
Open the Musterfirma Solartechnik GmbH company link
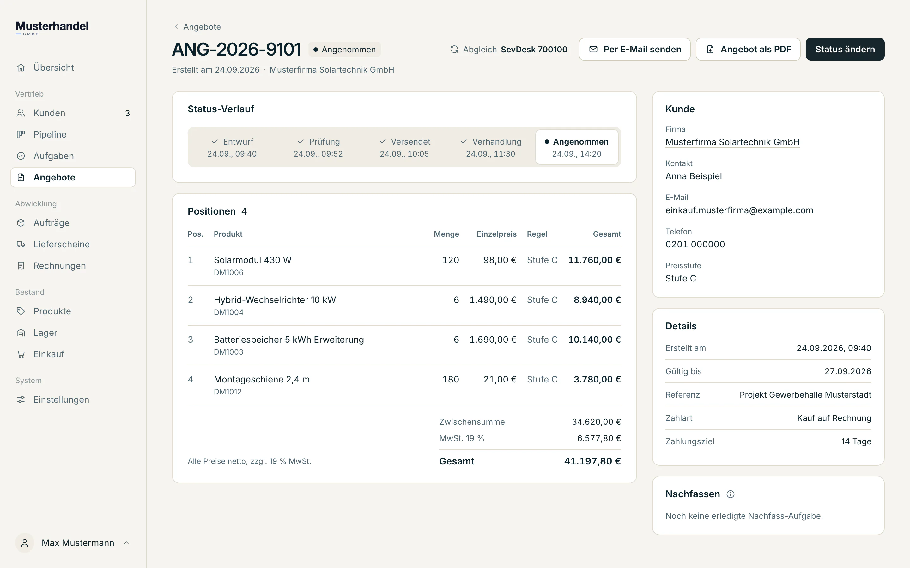(732, 142)
